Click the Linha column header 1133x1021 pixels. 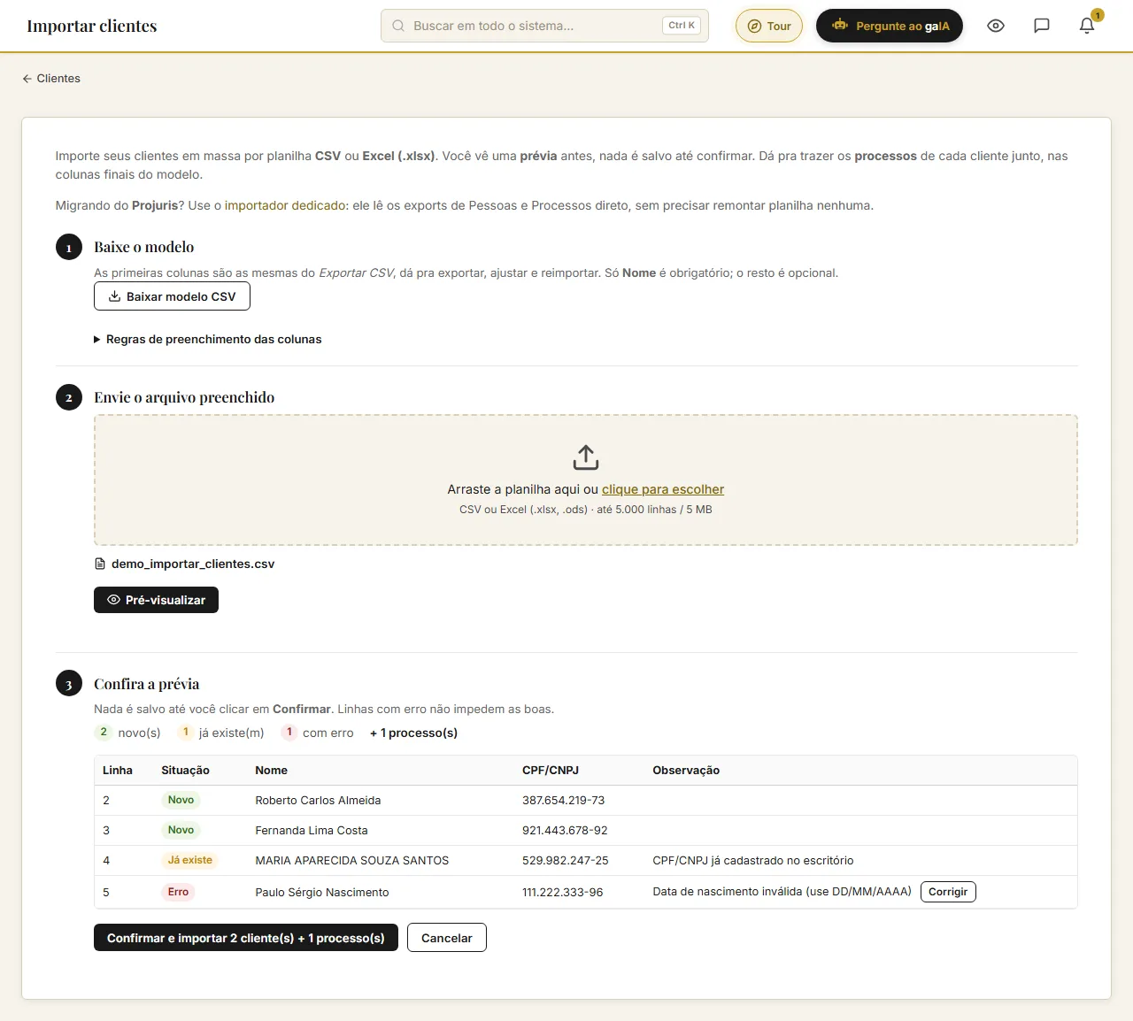118,771
